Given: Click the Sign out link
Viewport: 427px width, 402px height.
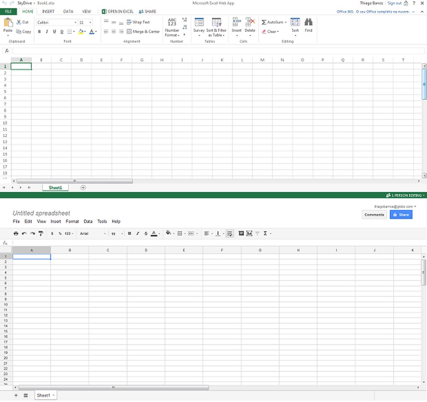Looking at the screenshot, I should tap(394, 3).
